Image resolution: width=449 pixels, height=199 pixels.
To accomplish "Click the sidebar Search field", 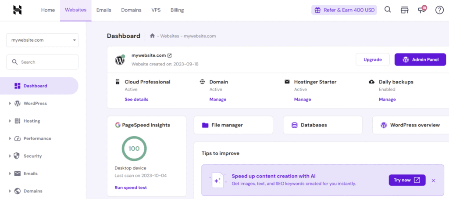I will tap(42, 62).
